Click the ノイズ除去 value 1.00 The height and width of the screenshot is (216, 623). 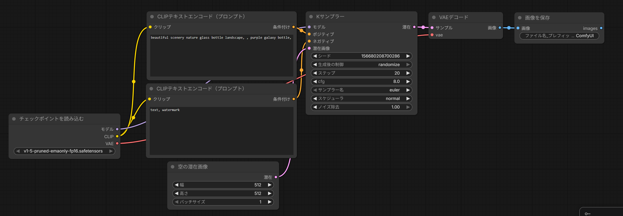coord(396,107)
